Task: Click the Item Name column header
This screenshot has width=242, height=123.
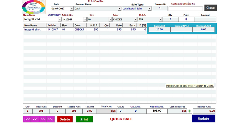Action: (35, 25)
